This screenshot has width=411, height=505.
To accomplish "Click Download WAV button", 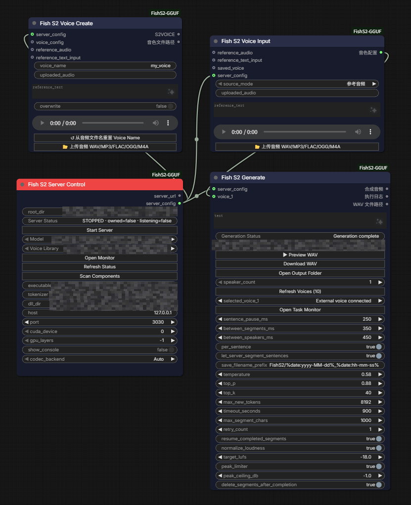I will tap(300, 264).
